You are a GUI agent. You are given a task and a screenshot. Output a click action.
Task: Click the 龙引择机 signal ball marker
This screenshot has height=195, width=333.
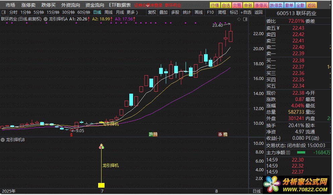pos(102,146)
